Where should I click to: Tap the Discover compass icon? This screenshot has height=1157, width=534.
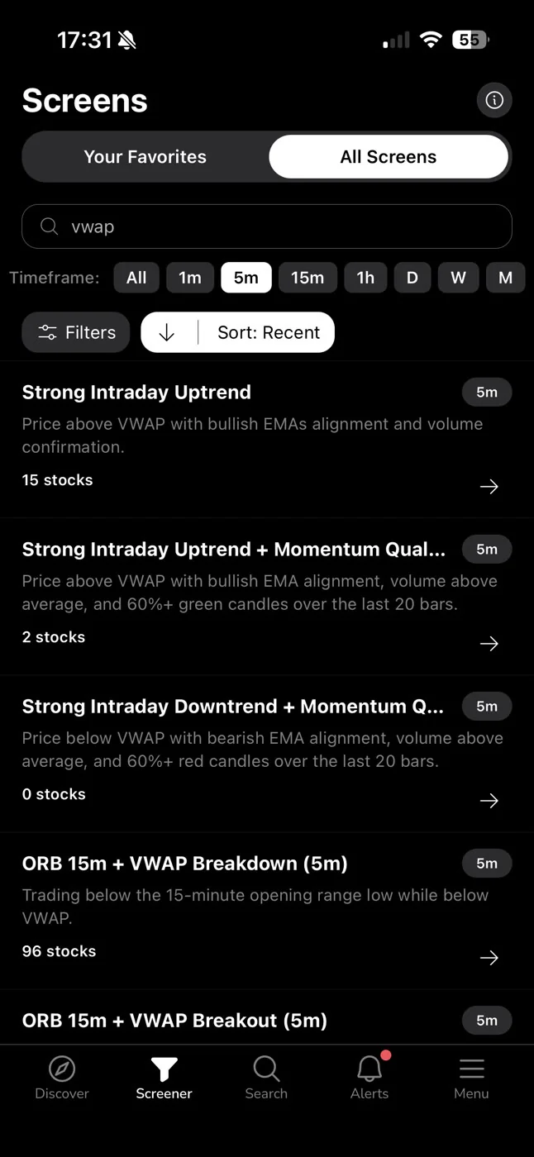(62, 1069)
